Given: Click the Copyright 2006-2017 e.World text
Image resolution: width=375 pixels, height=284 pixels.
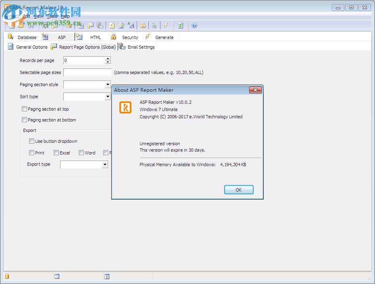Looking at the screenshot, I should pyautogui.click(x=191, y=117).
